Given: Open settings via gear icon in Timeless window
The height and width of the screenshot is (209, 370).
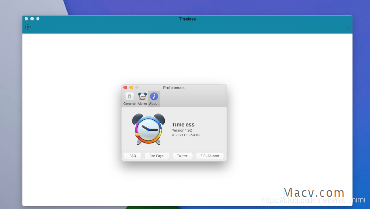Looking at the screenshot, I should tap(28, 27).
